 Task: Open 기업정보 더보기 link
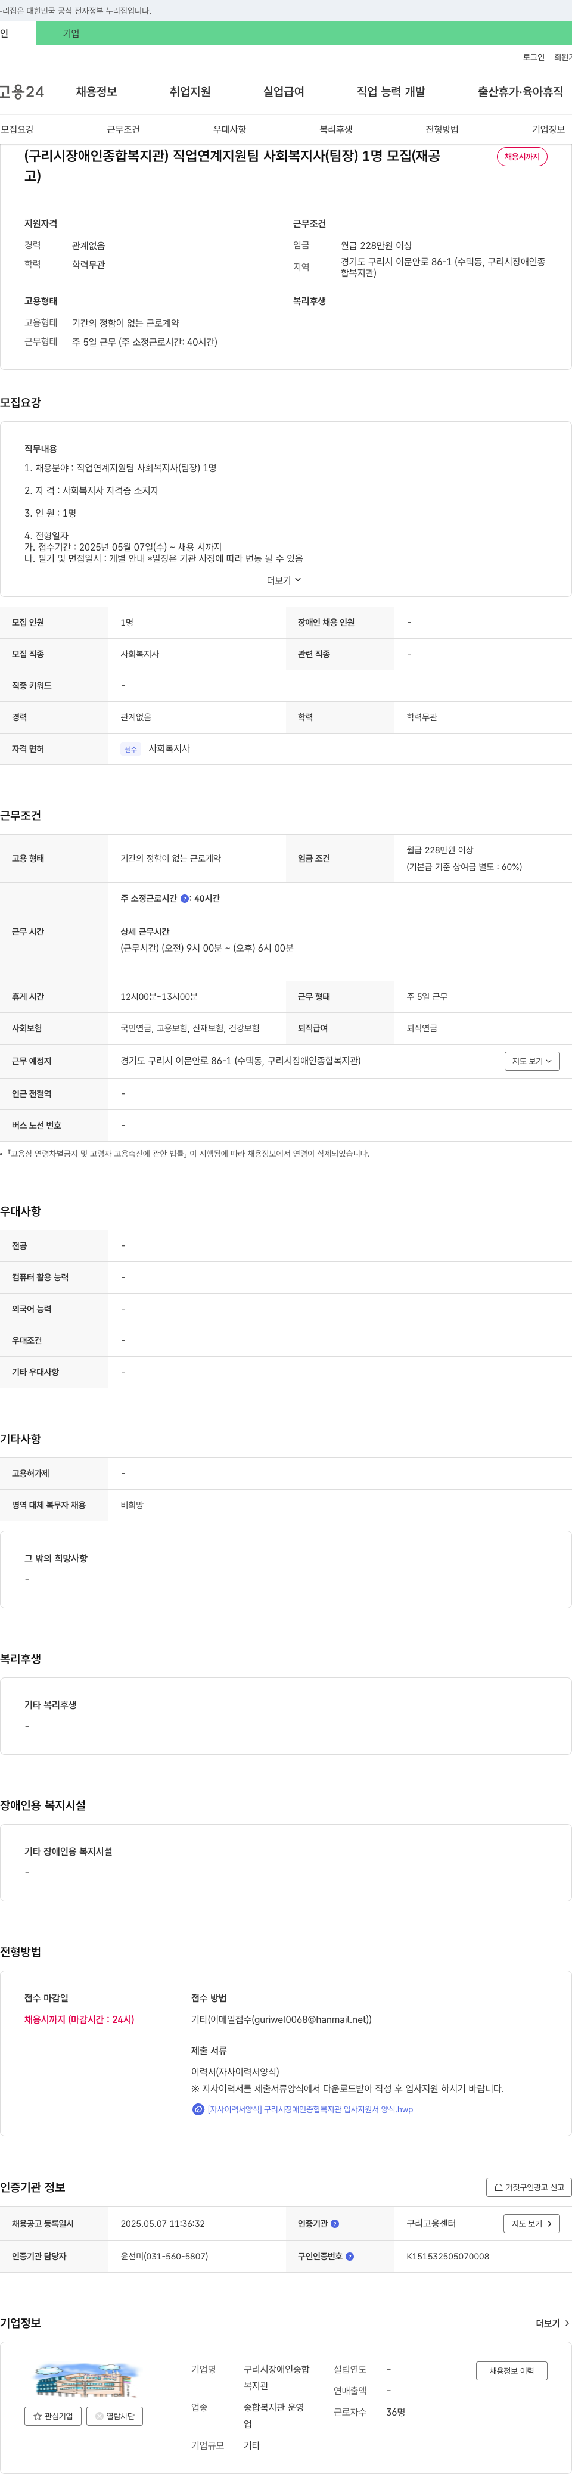(x=552, y=2323)
